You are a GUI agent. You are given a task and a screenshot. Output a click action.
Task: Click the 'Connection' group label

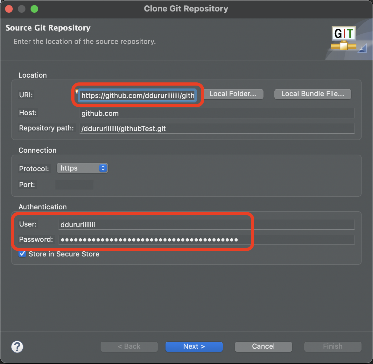click(x=38, y=150)
